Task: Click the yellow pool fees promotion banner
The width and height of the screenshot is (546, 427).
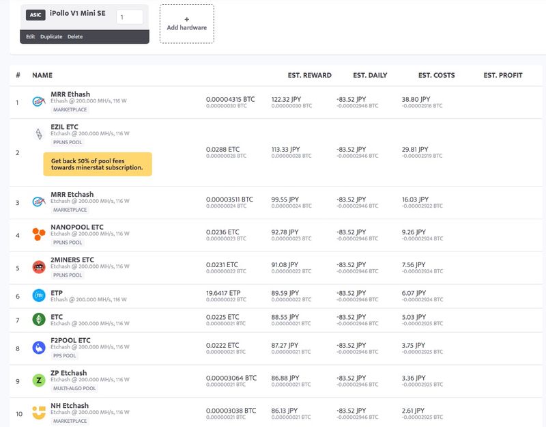Action: tap(98, 164)
